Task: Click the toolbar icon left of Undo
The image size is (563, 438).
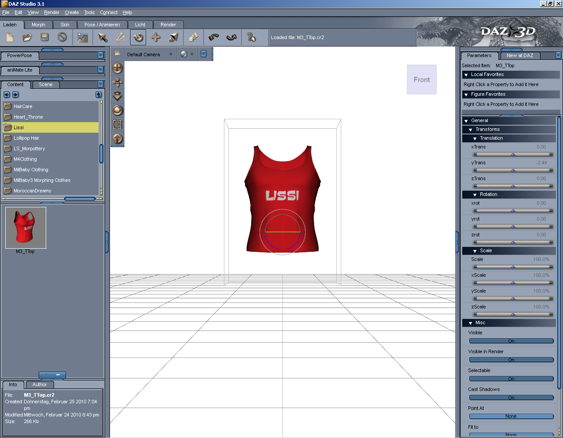Action: coord(193,37)
